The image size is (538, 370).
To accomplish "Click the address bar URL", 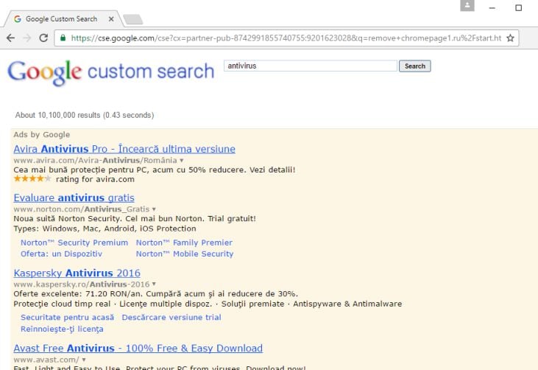I will (286, 38).
